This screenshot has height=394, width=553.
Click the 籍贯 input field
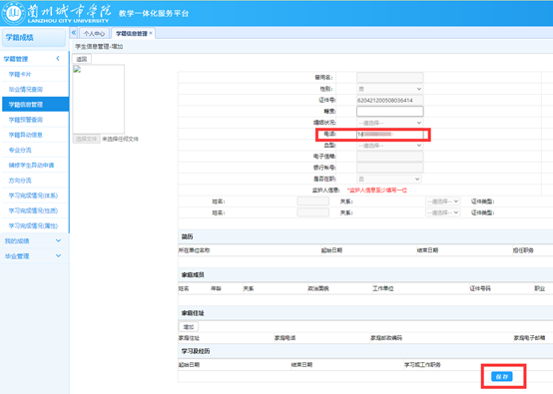(389, 112)
